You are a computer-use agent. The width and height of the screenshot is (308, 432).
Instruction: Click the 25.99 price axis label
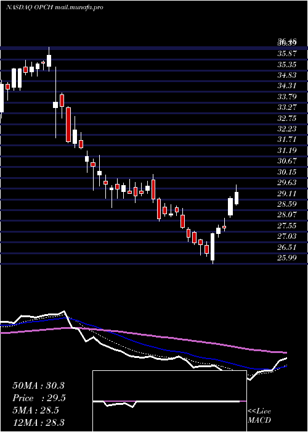pyautogui.click(x=286, y=258)
